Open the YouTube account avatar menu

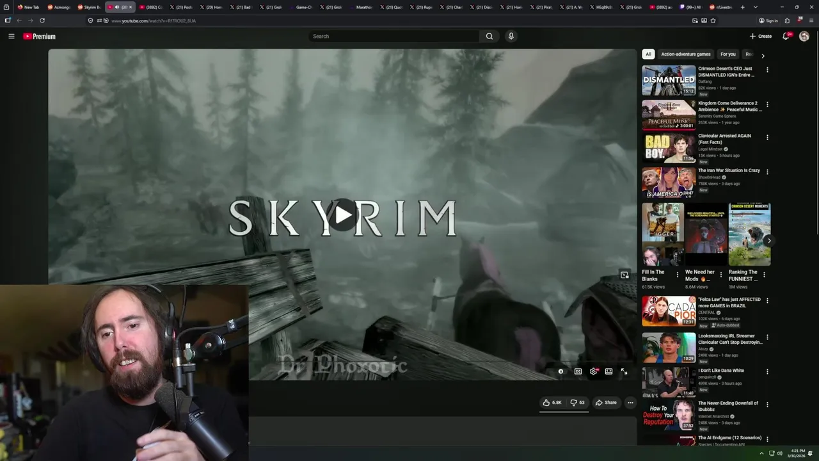804,36
